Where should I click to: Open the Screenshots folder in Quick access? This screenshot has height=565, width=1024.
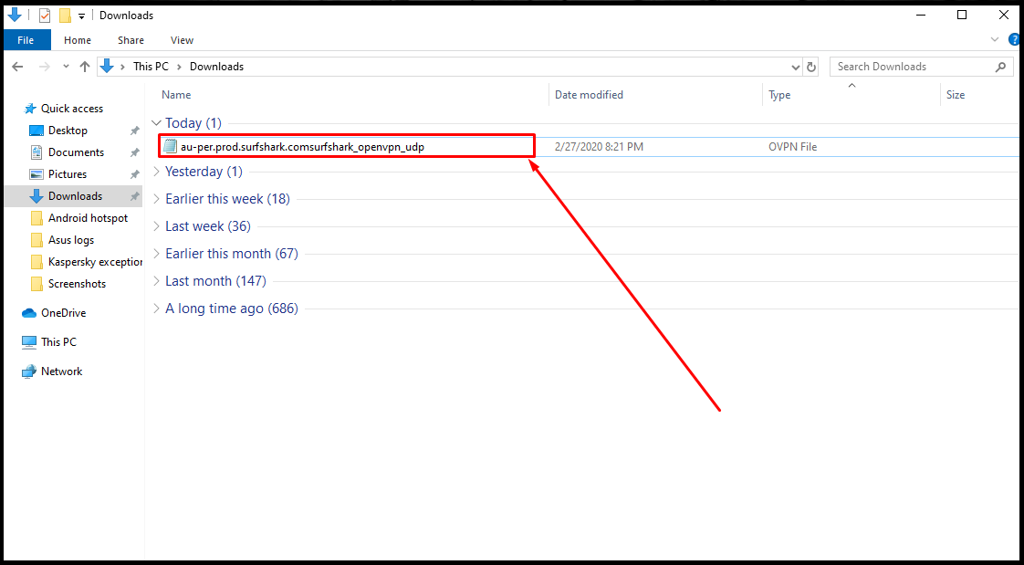point(77,284)
